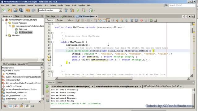
Task: Click the editor Last Edit icon
Action: pos(78,20)
